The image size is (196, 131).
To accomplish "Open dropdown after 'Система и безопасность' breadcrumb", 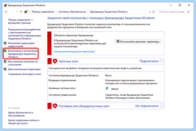I will tap(88, 12).
